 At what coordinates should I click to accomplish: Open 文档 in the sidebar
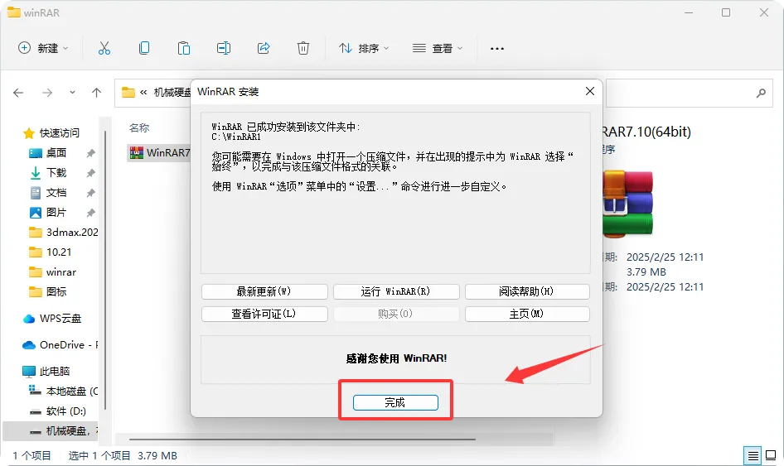click(48, 193)
